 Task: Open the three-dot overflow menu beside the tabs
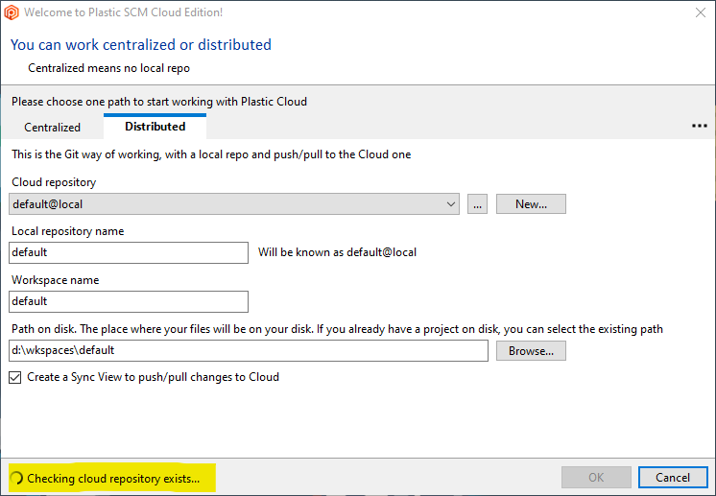(699, 126)
